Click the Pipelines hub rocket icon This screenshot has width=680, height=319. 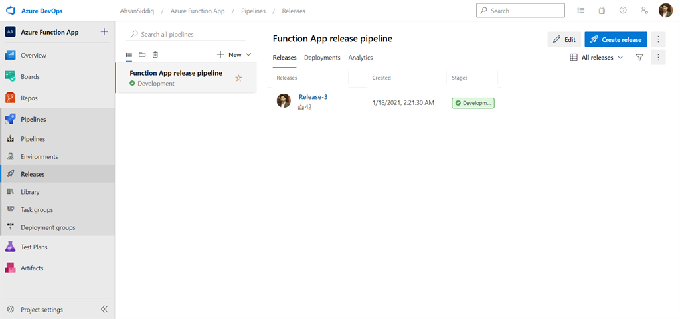pos(11,120)
